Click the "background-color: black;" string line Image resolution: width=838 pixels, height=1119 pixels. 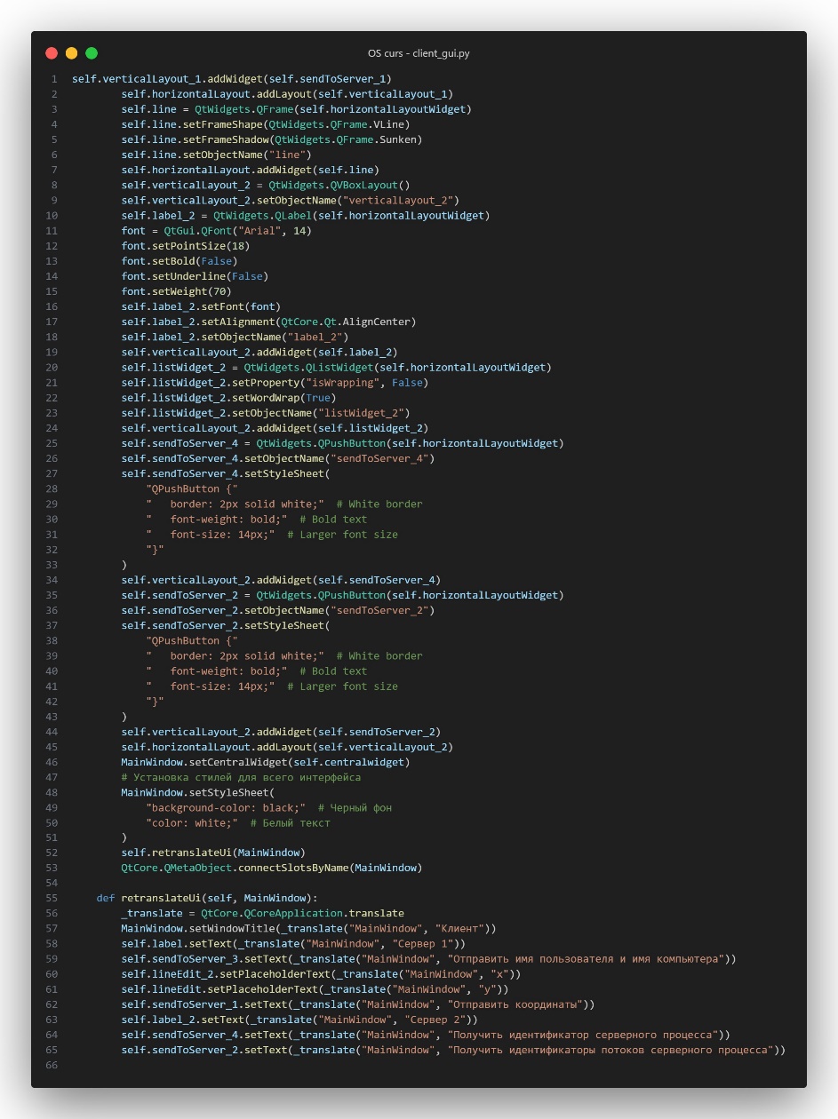coord(268,807)
